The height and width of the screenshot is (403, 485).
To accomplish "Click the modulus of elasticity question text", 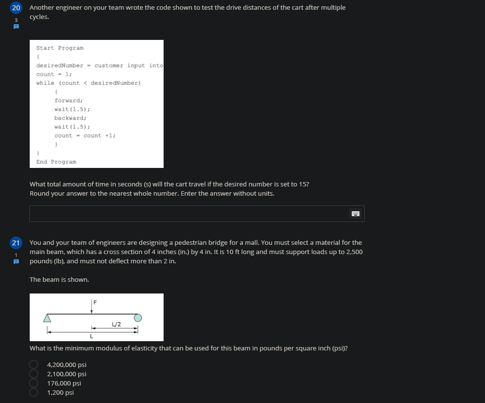I will [x=188, y=348].
